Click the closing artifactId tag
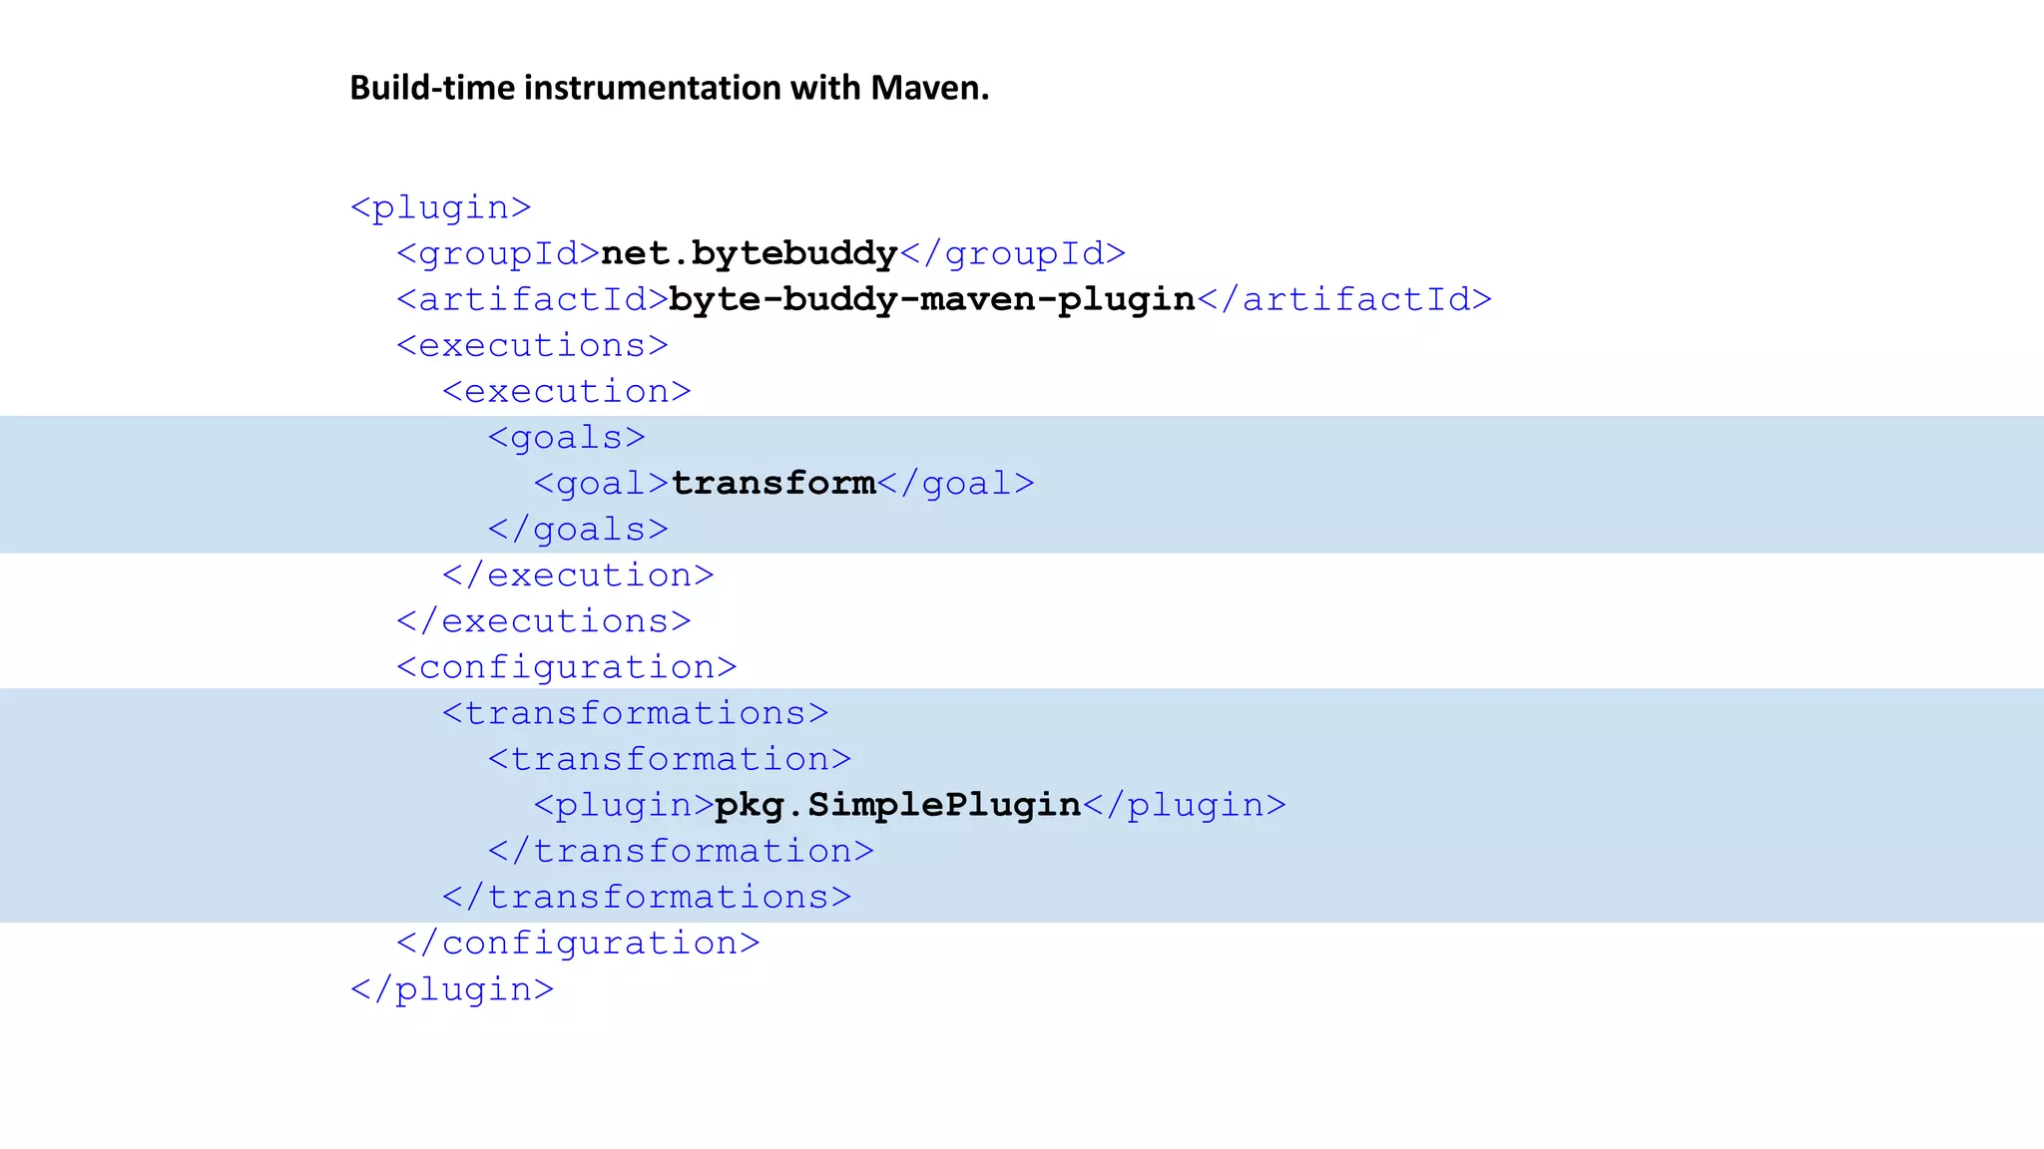 (1344, 299)
